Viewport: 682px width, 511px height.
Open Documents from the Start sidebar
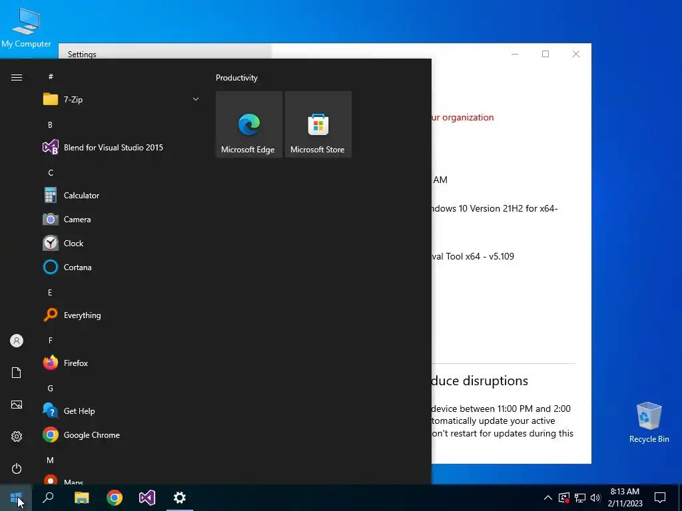[x=17, y=373]
